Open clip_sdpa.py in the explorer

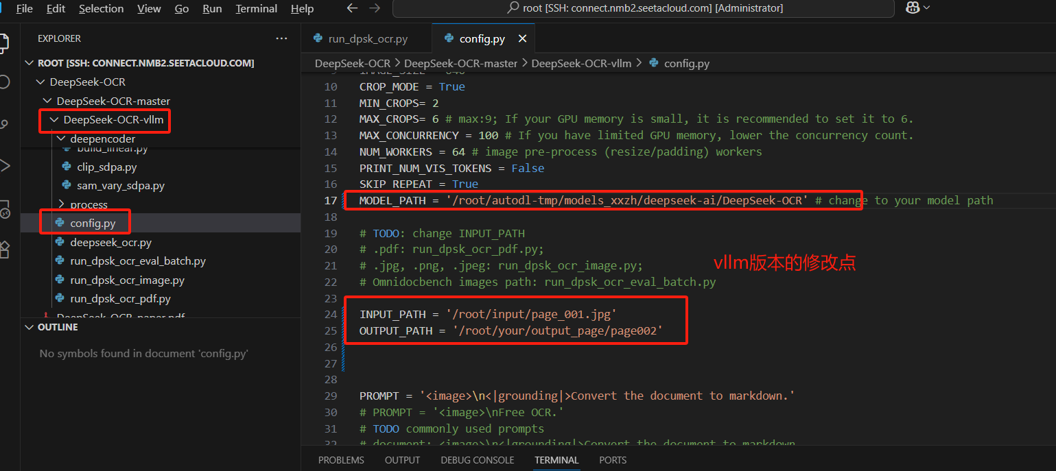coord(106,167)
